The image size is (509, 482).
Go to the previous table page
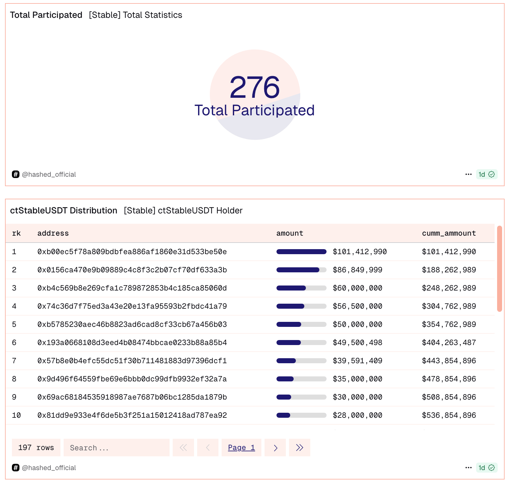point(208,448)
